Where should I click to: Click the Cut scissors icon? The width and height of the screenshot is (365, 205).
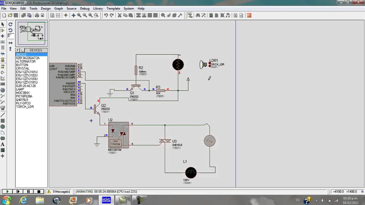click(120, 15)
